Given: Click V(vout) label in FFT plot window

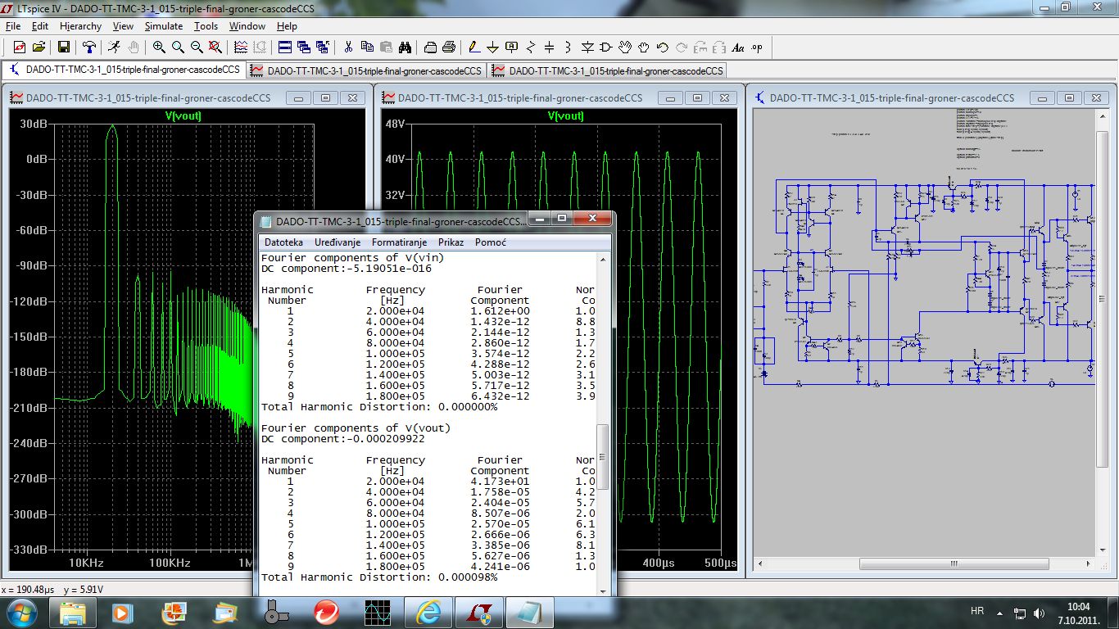Looking at the screenshot, I should 183,115.
